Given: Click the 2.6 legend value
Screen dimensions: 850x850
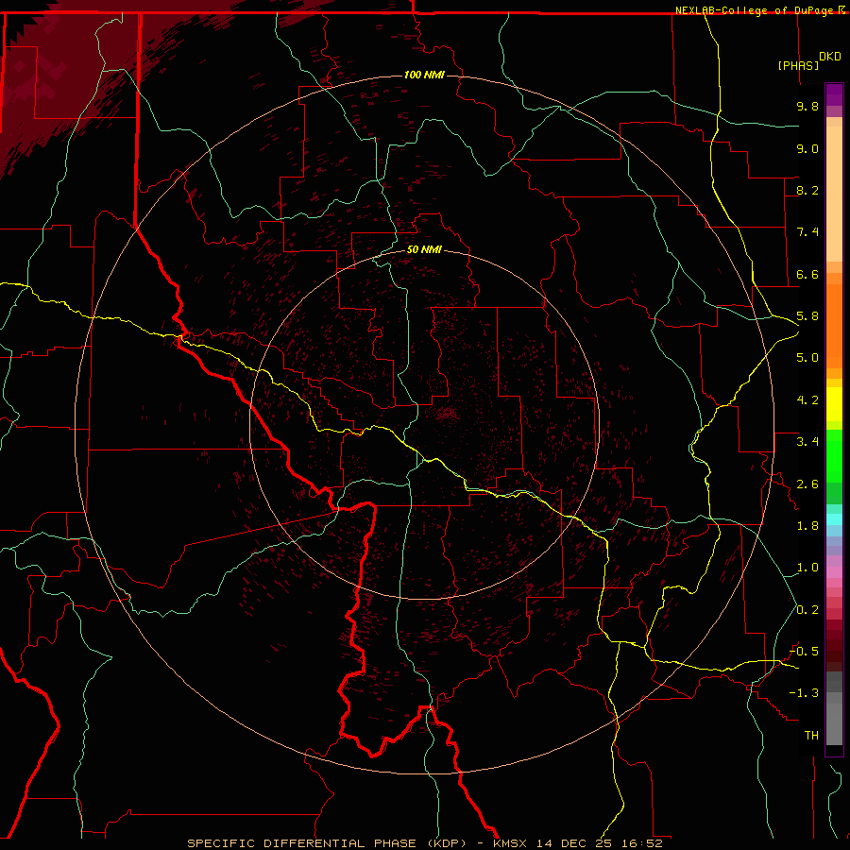Looking at the screenshot, I should click(x=807, y=484).
